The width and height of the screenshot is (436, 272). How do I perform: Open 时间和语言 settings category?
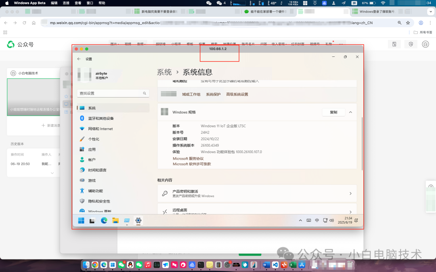[x=113, y=170]
